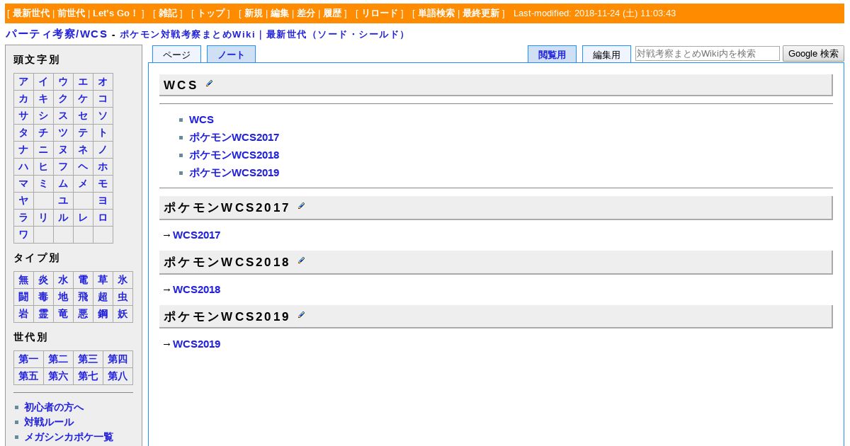Click 編集 in the top bar
The width and height of the screenshot is (850, 446).
[x=280, y=13]
